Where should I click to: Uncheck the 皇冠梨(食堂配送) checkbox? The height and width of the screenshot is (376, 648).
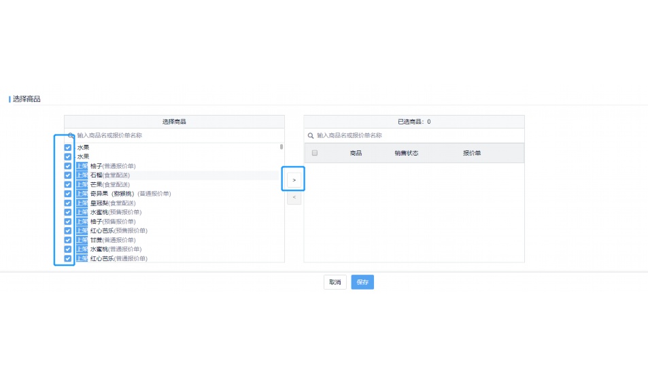tap(68, 203)
